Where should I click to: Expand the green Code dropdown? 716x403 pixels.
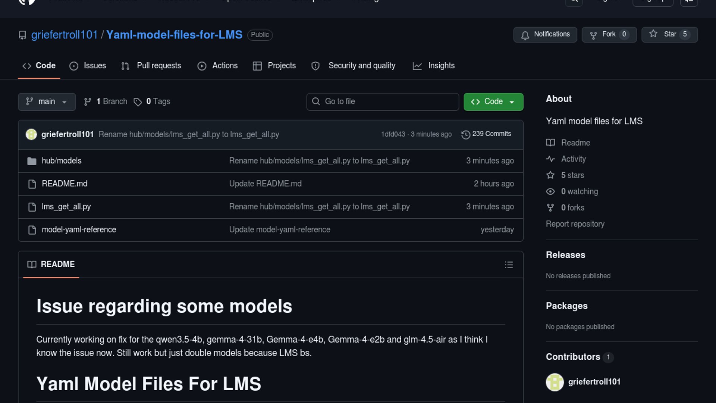[493, 101]
